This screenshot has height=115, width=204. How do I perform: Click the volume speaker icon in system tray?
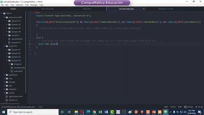(185, 112)
